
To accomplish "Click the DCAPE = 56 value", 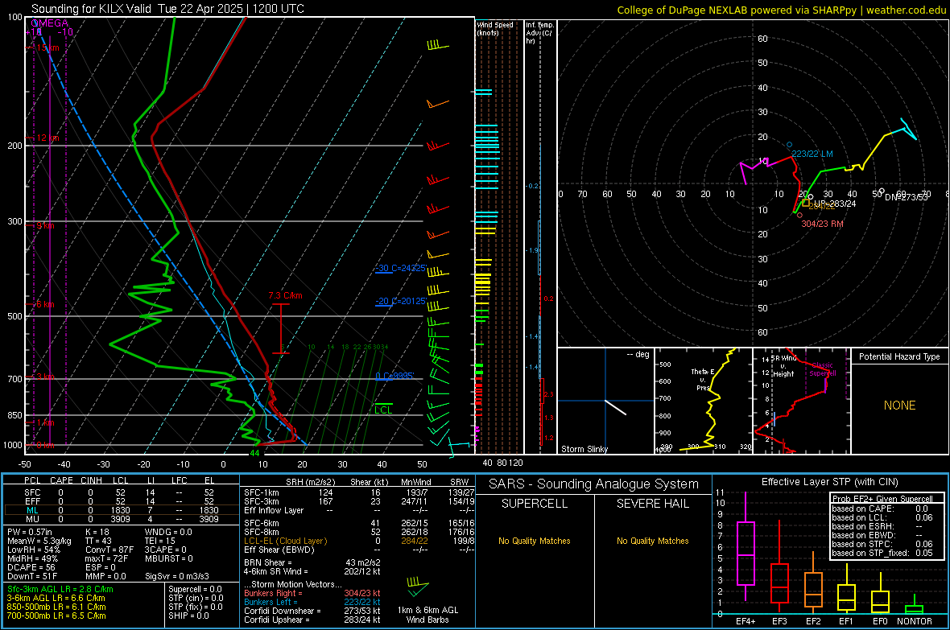I will pyautogui.click(x=31, y=567).
